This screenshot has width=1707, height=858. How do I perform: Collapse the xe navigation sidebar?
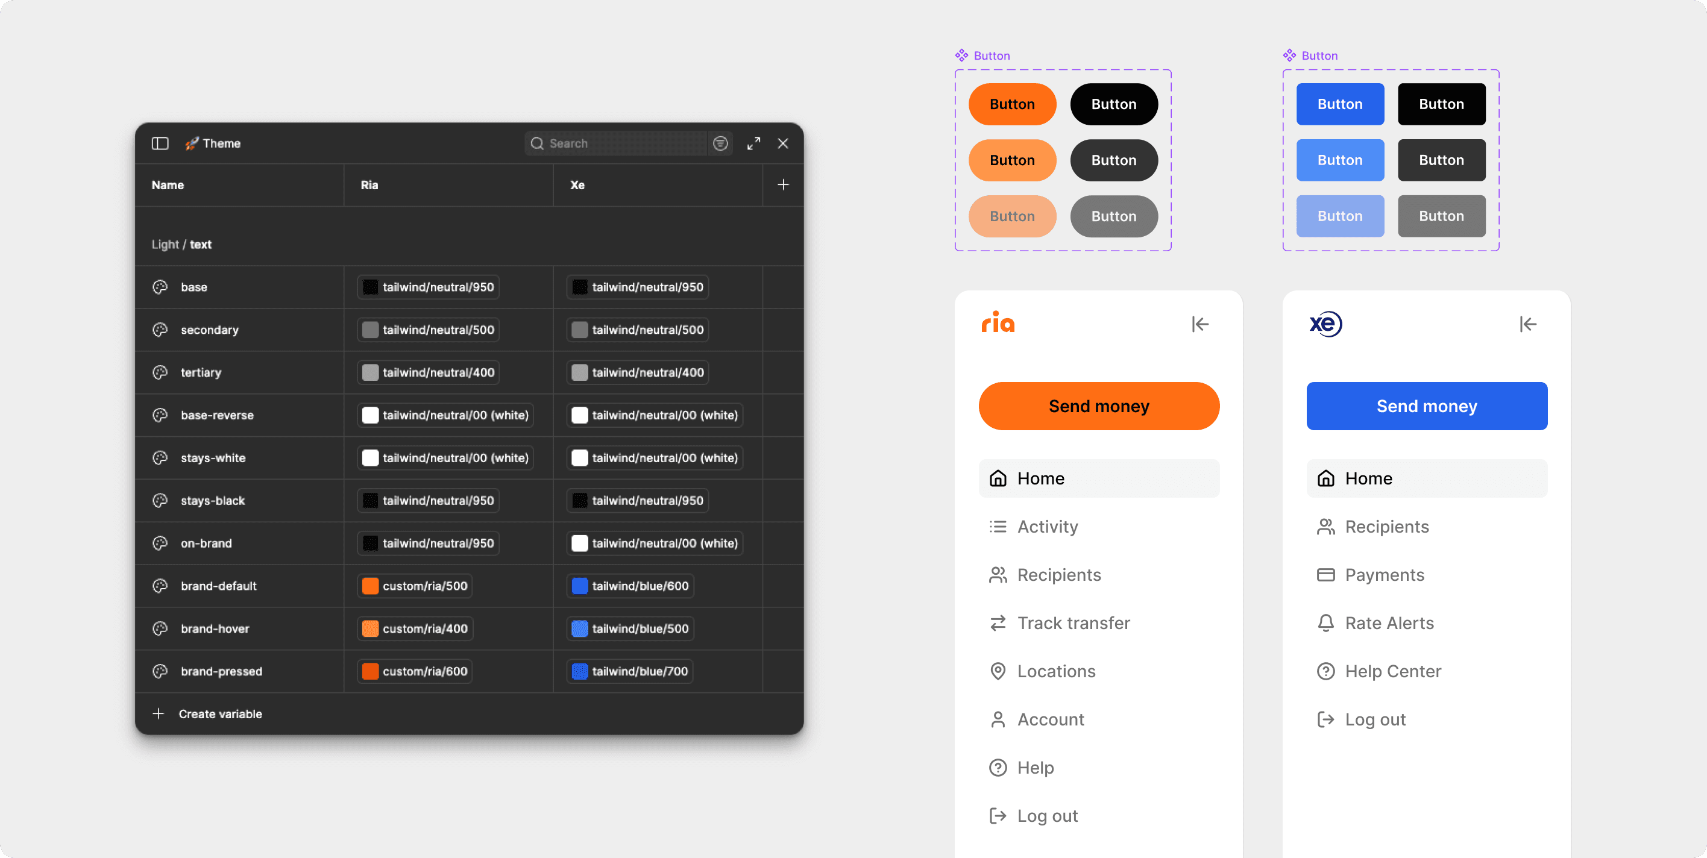[1528, 324]
